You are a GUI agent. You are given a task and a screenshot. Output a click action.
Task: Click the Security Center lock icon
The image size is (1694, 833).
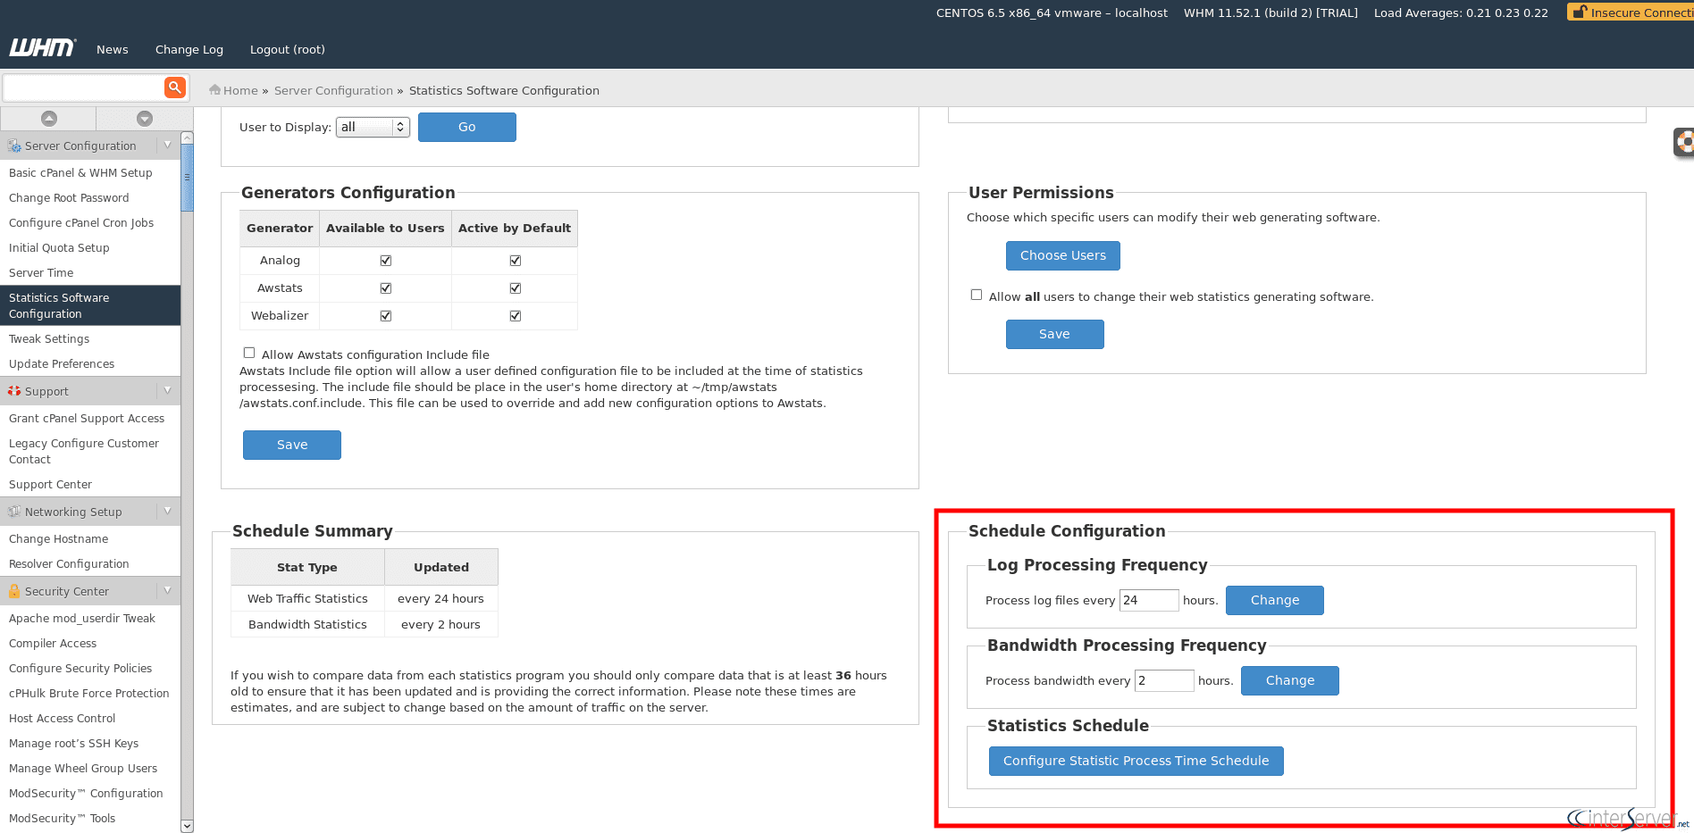click(x=14, y=591)
